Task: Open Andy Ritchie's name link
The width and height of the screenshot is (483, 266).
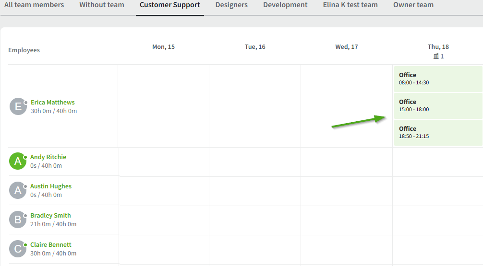Action: coord(48,157)
